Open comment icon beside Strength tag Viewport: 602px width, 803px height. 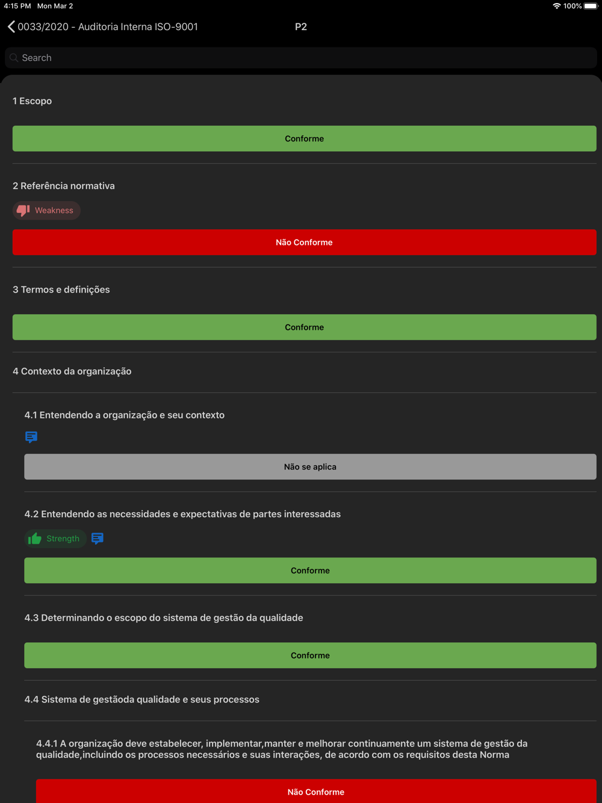pyautogui.click(x=98, y=538)
